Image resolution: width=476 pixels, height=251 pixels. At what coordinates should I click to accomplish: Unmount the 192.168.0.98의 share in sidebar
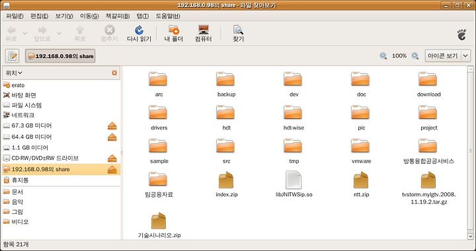point(112,170)
